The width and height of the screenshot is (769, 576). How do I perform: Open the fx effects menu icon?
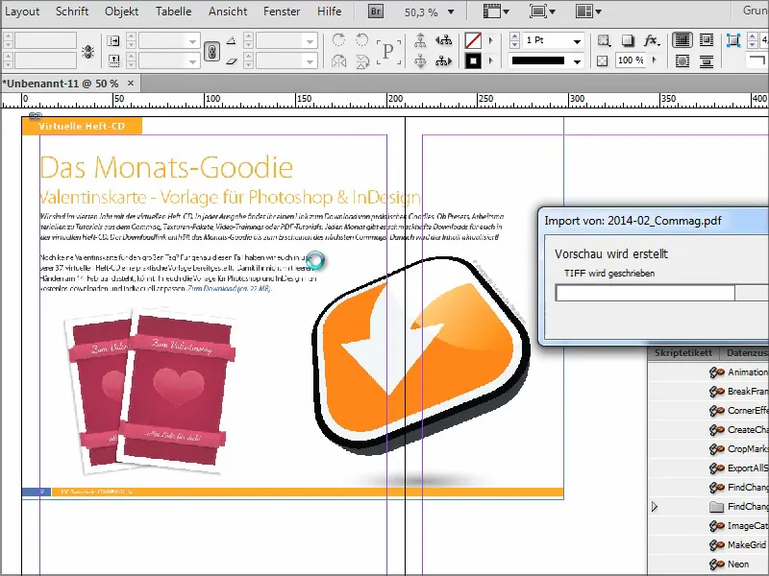[652, 40]
